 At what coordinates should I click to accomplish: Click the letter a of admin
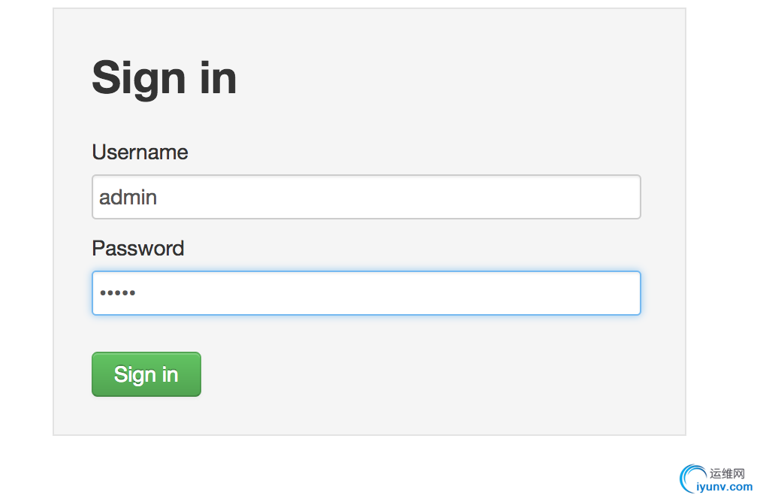coord(104,198)
